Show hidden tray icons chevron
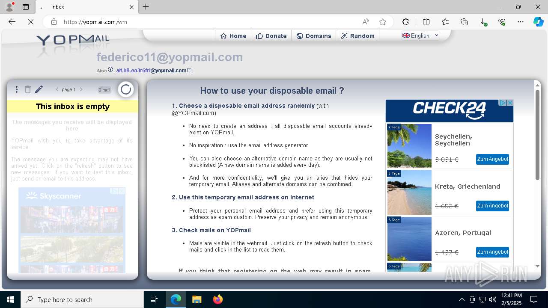Screen dimensions: 548x308 click(x=462, y=299)
